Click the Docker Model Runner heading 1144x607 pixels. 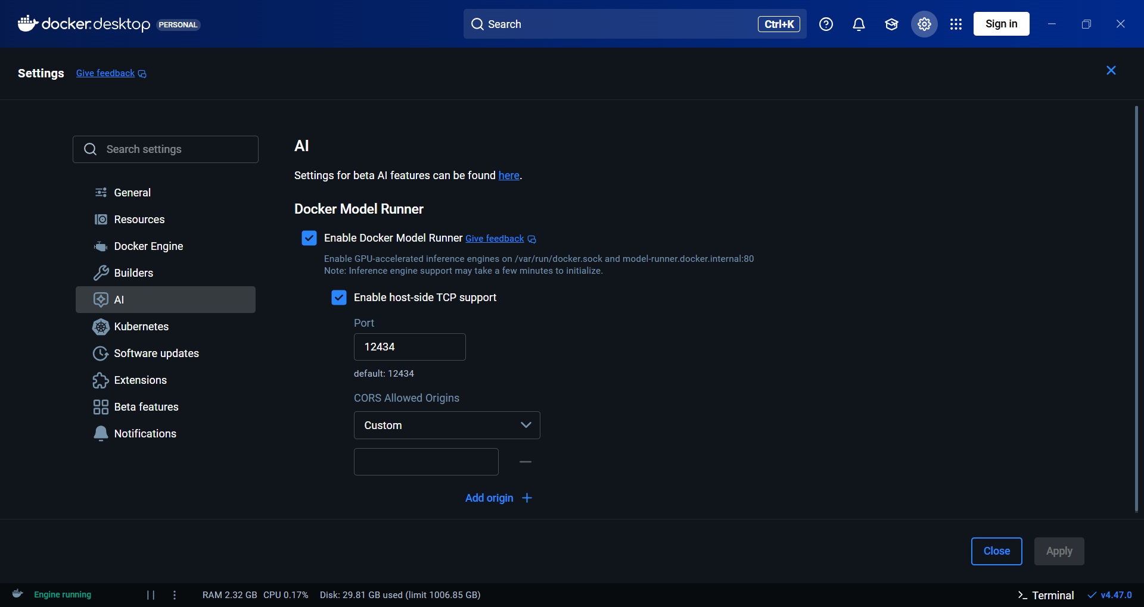(x=359, y=209)
